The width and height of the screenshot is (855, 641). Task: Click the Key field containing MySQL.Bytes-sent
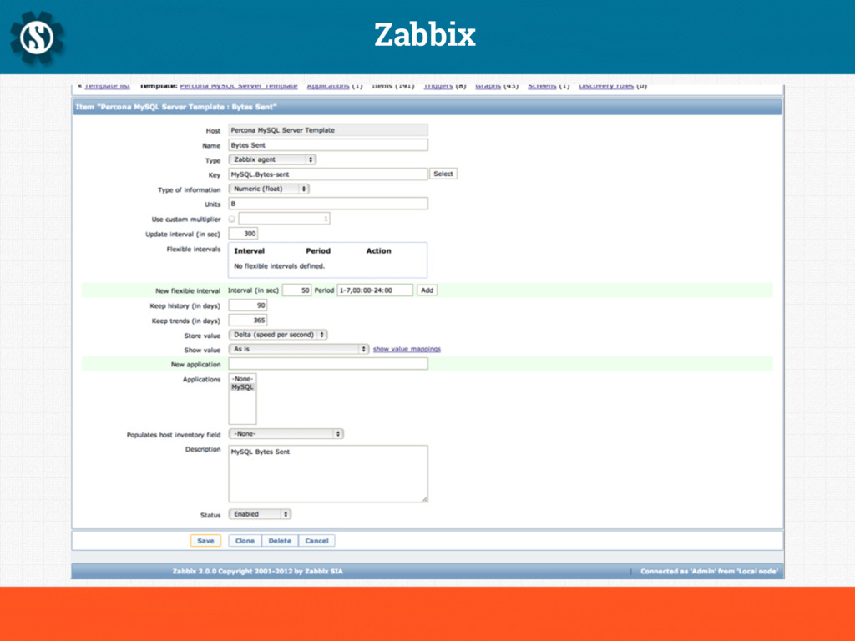(x=327, y=174)
